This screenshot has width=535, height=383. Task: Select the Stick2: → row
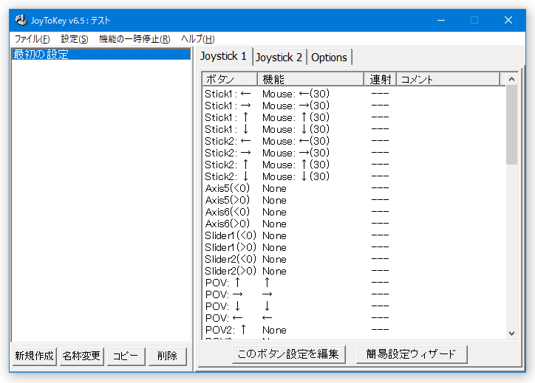pos(354,153)
